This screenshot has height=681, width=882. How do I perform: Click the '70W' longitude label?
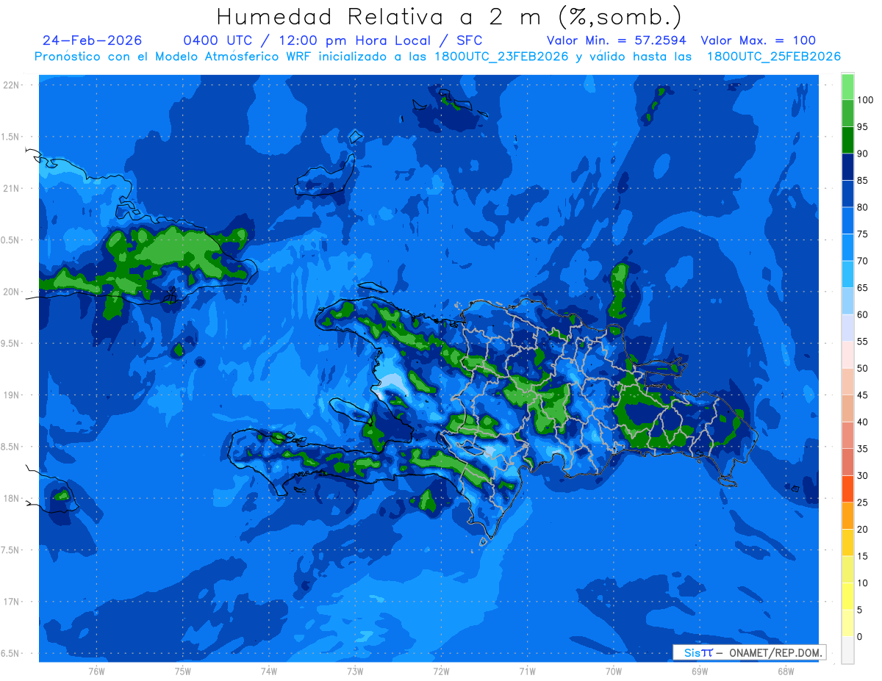pyautogui.click(x=614, y=671)
